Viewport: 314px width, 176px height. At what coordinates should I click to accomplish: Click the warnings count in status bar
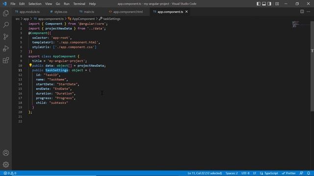[13, 173]
